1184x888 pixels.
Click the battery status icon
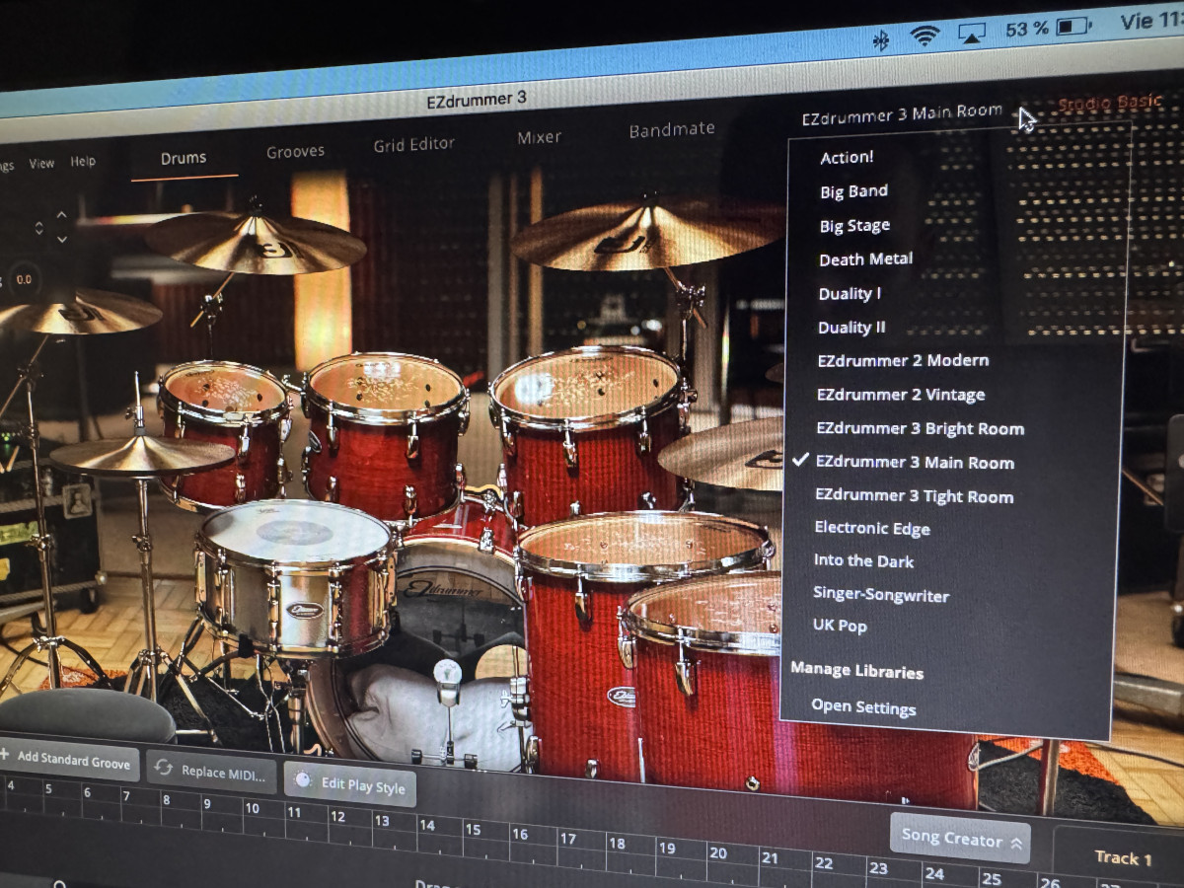(x=1073, y=27)
